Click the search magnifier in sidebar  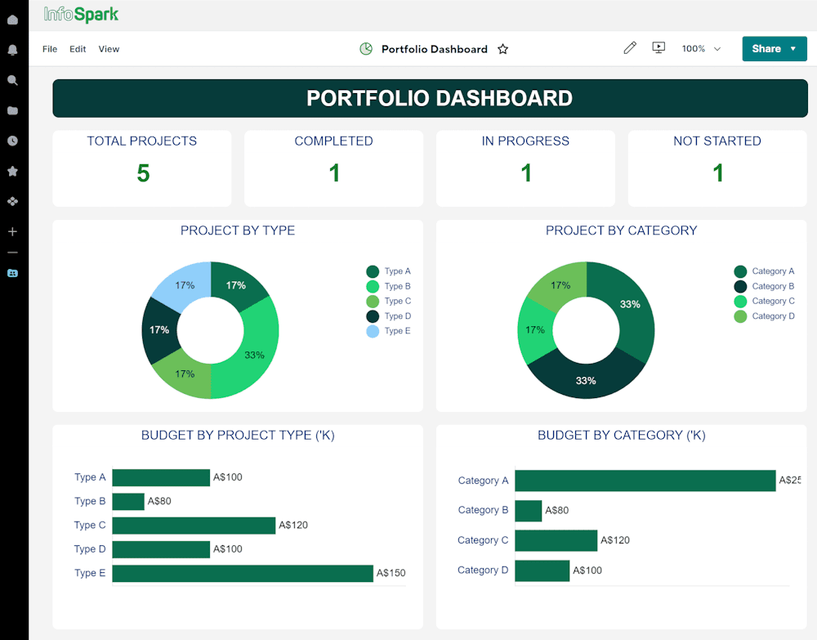12,80
